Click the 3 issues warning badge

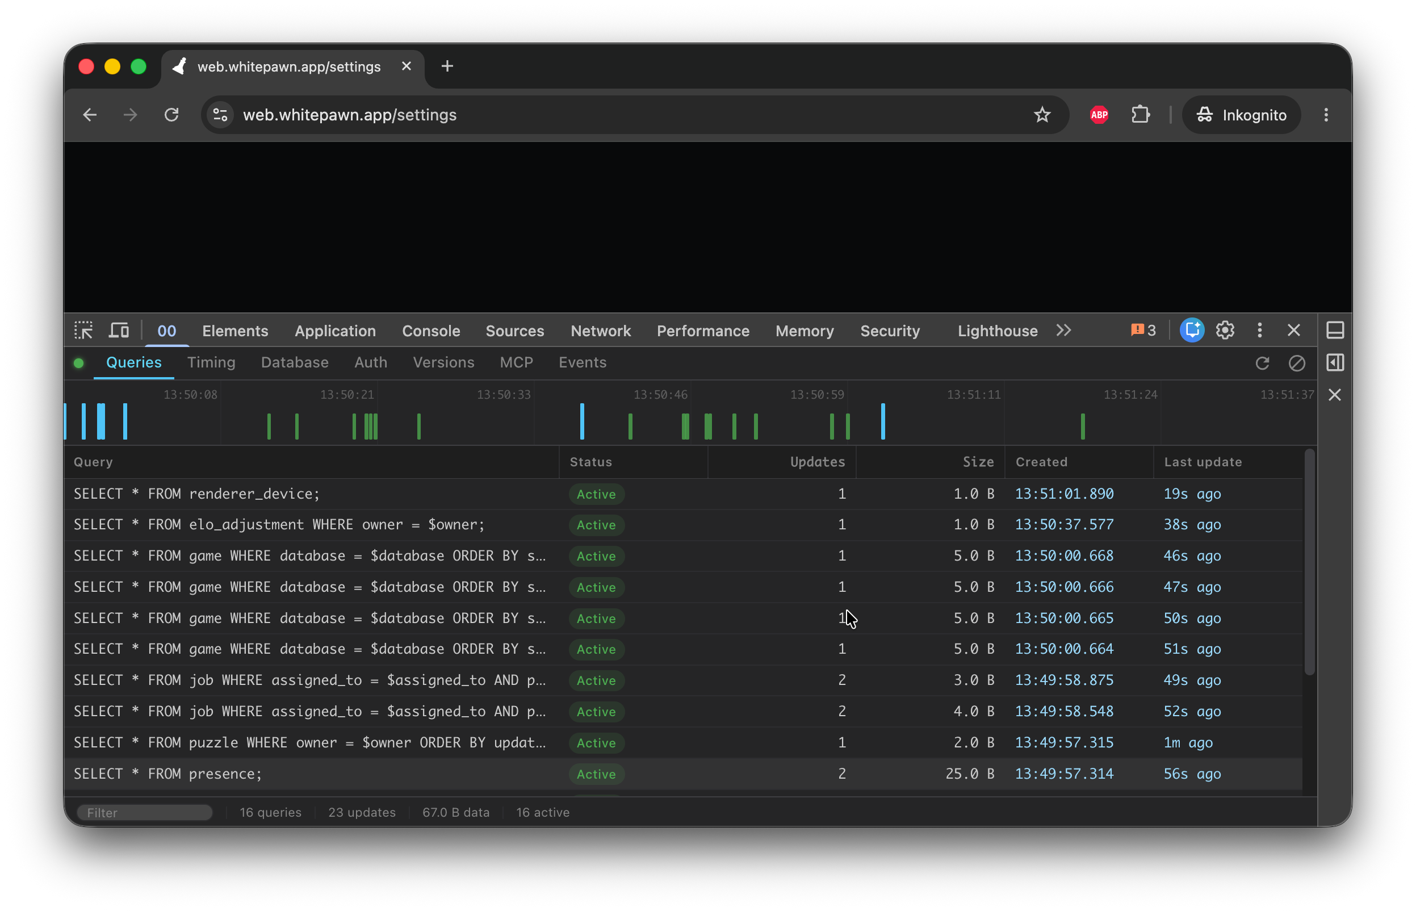pos(1142,330)
